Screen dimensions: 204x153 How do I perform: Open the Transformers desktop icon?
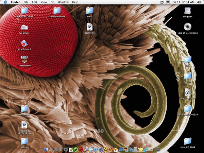[24, 60]
